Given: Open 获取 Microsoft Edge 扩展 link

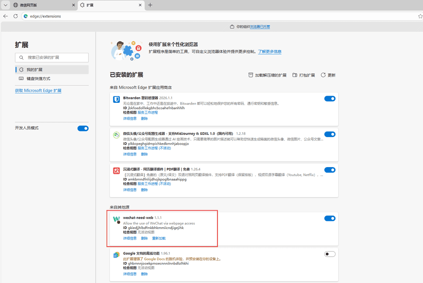Looking at the screenshot, I should click(x=38, y=91).
